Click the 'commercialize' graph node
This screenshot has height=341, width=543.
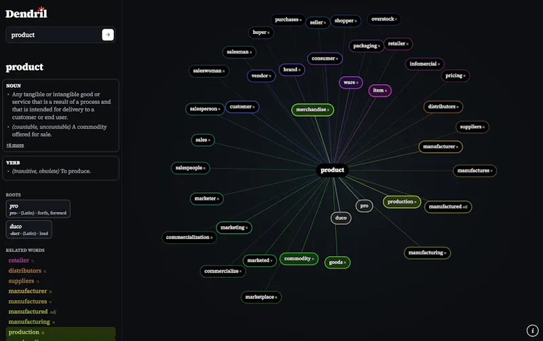(223, 271)
